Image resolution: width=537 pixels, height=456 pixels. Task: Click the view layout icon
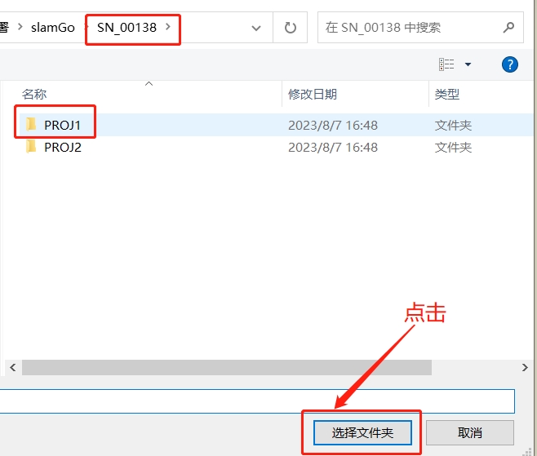pos(446,64)
